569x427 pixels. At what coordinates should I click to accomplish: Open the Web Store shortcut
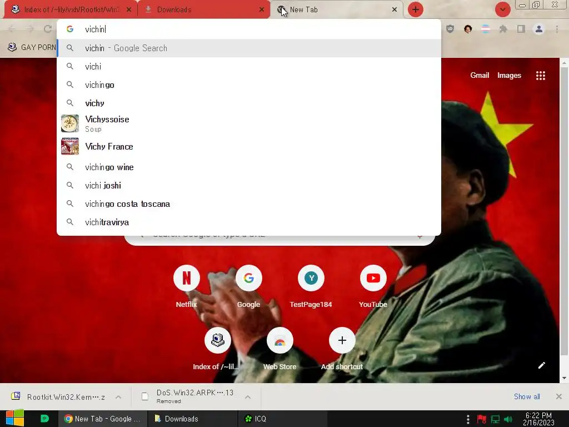coord(280,349)
